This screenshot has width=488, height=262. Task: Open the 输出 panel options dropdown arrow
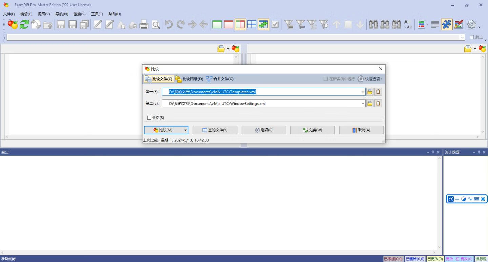coord(428,152)
